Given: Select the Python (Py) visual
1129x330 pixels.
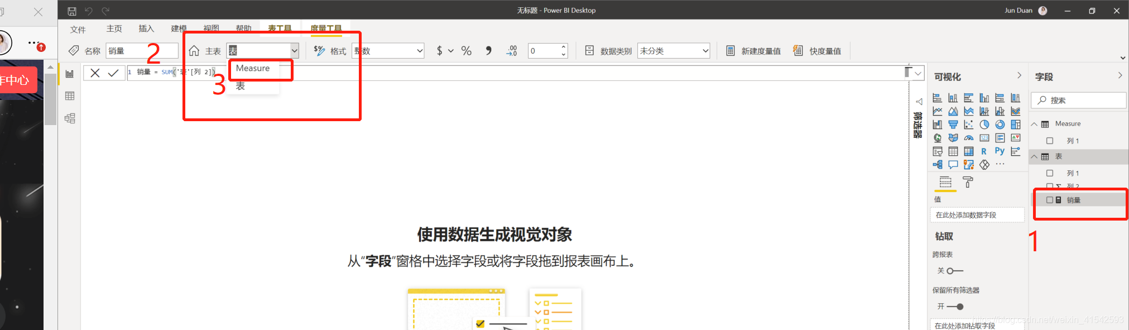Looking at the screenshot, I should pyautogui.click(x=1000, y=151).
